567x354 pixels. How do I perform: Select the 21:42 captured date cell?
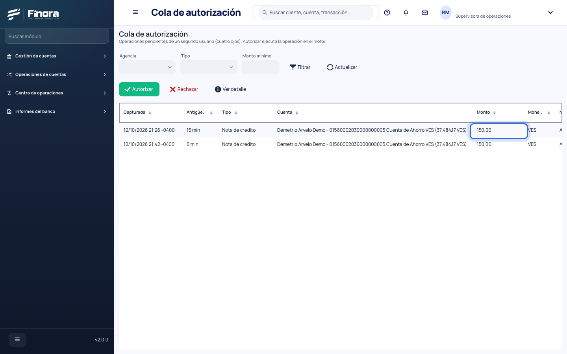click(149, 144)
